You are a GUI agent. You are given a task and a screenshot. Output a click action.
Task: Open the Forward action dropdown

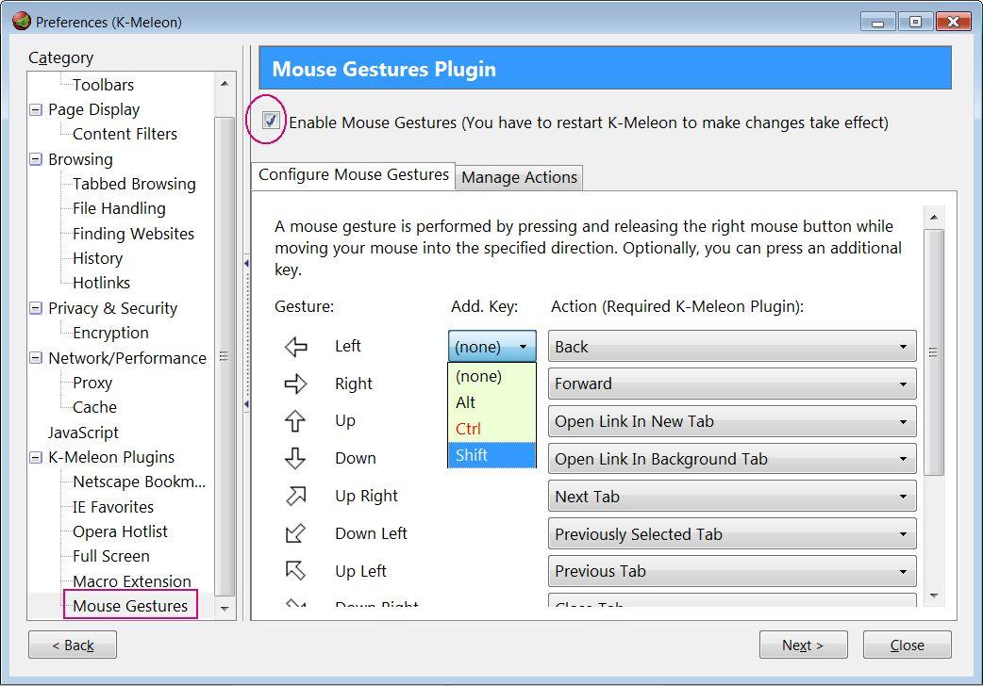click(732, 384)
